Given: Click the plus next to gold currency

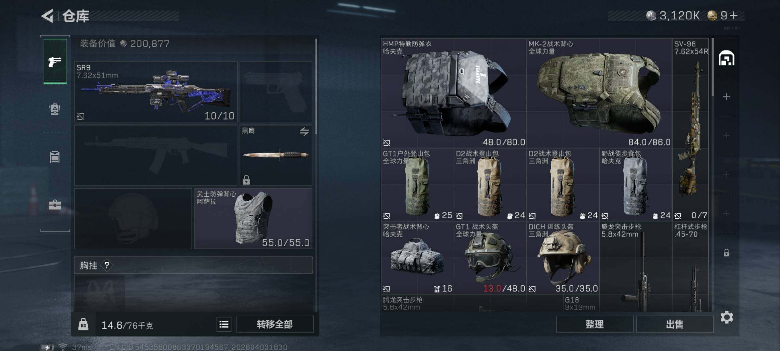Looking at the screenshot, I should (734, 15).
